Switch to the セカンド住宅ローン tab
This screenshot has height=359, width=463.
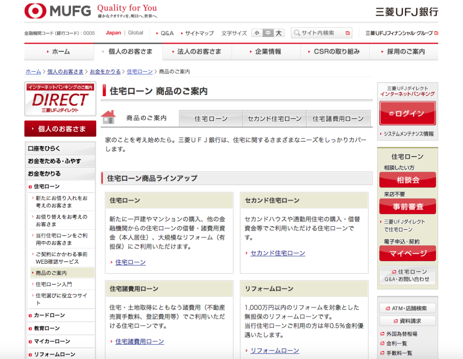[x=274, y=118]
